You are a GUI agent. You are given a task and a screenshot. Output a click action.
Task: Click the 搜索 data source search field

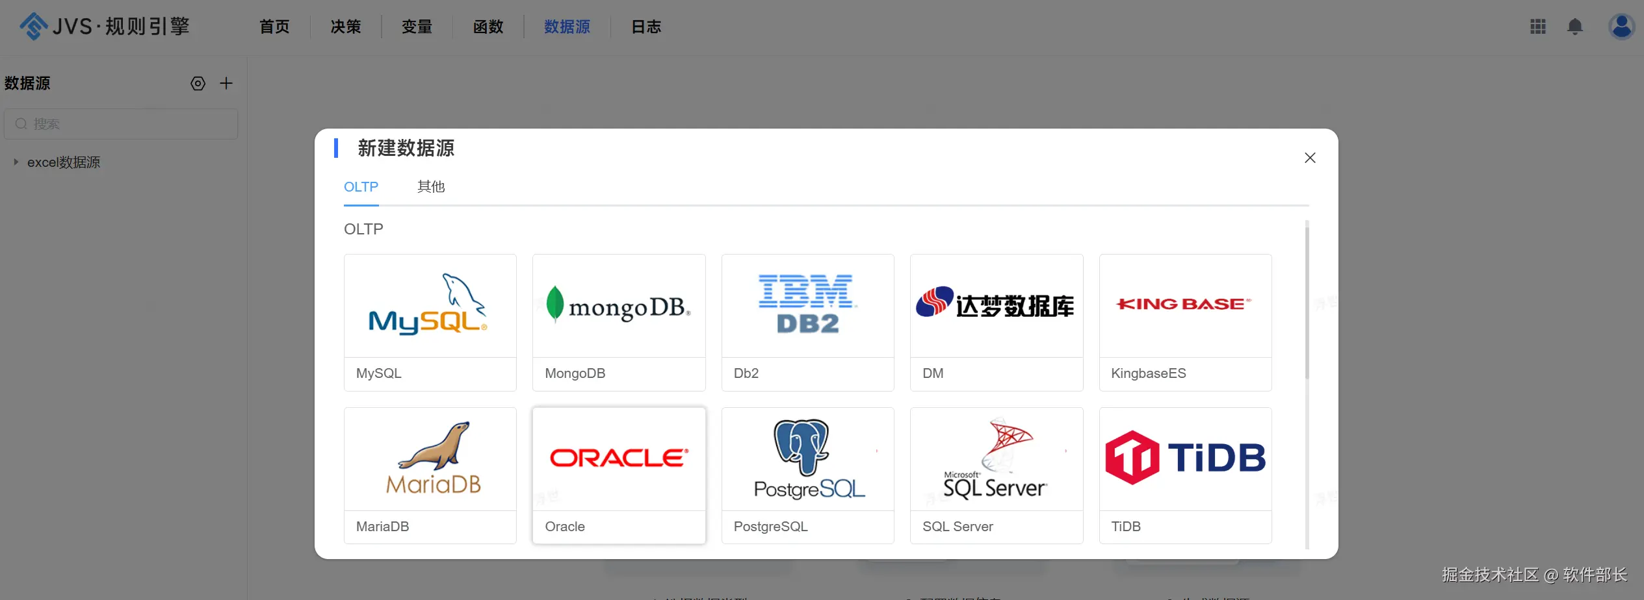point(121,124)
